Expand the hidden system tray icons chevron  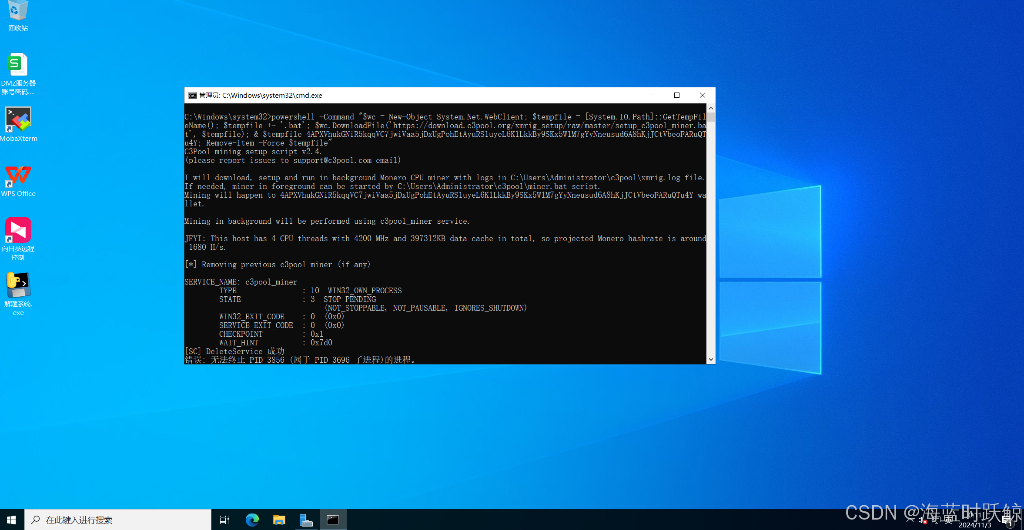click(910, 520)
